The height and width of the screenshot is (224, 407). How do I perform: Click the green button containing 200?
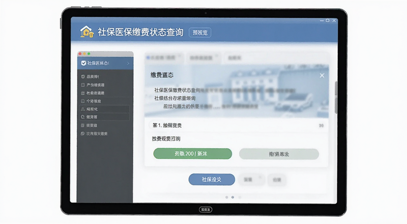(x=192, y=154)
